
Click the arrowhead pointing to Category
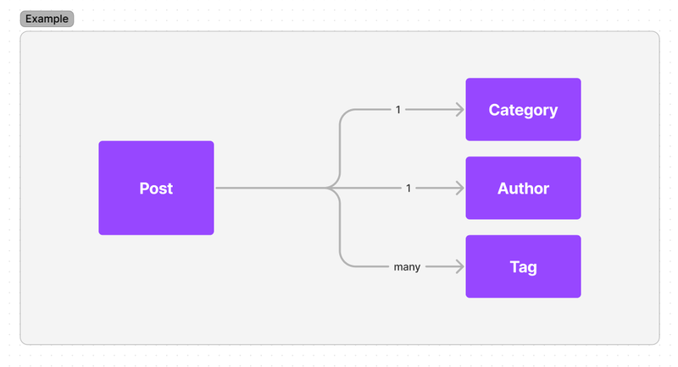click(459, 110)
